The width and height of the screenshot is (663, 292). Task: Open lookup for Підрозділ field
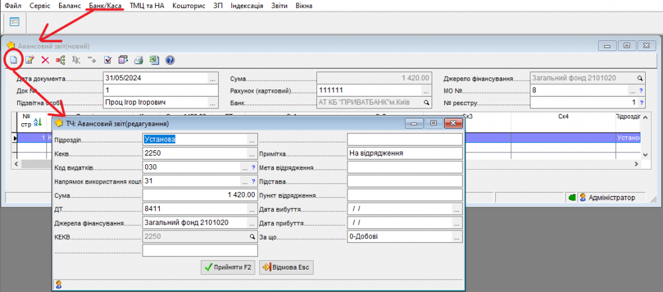pyautogui.click(x=252, y=140)
